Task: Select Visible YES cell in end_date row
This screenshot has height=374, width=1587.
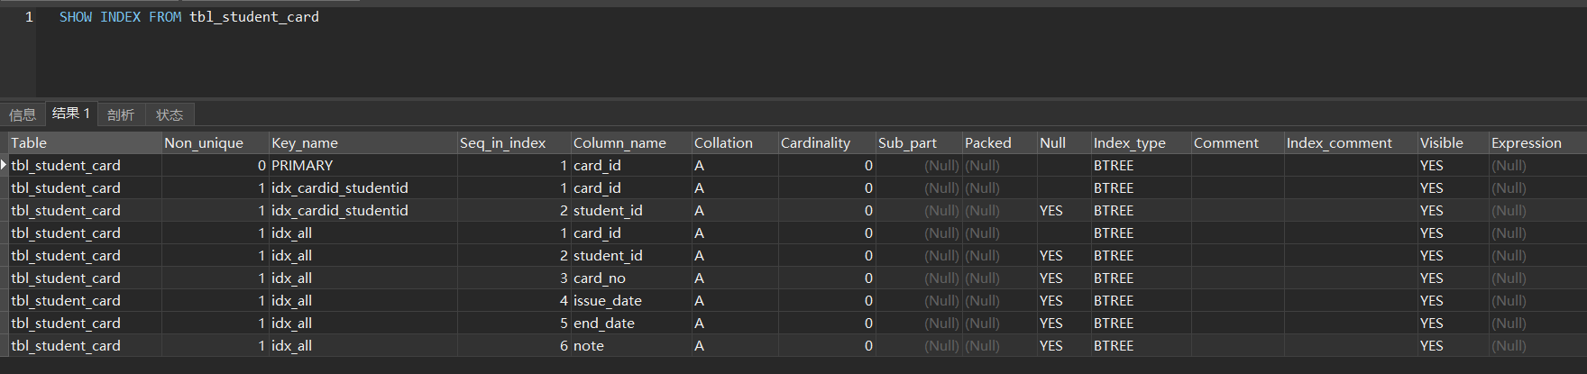Action: coord(1454,324)
